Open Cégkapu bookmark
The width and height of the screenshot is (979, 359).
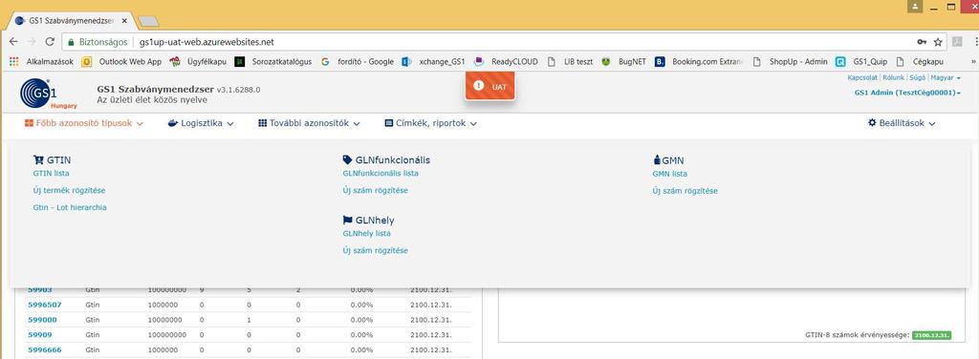[x=919, y=62]
